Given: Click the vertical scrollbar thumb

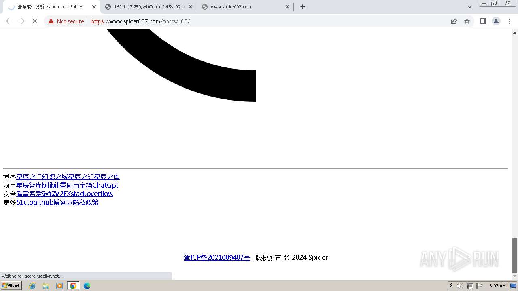Looking at the screenshot, I should [x=515, y=255].
